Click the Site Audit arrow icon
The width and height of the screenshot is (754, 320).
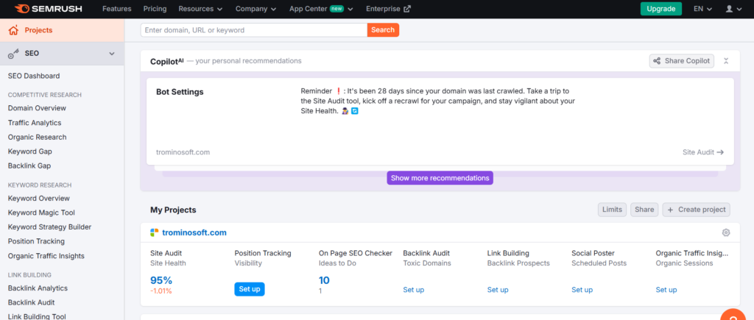720,152
